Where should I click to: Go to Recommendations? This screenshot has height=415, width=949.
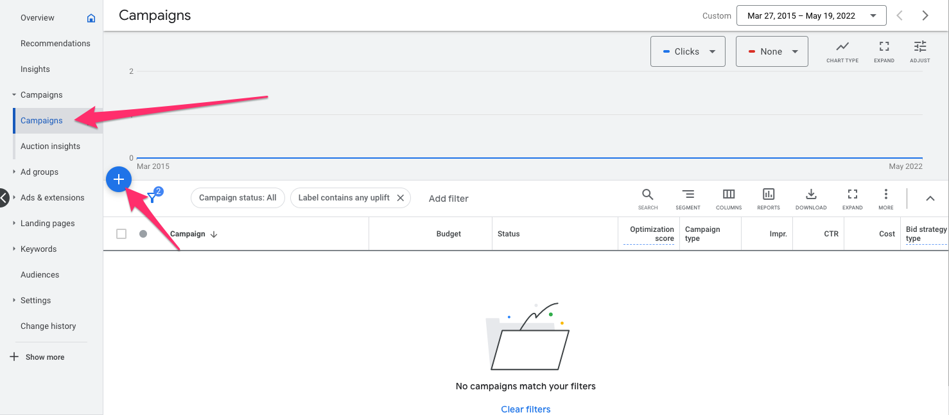[x=55, y=44]
